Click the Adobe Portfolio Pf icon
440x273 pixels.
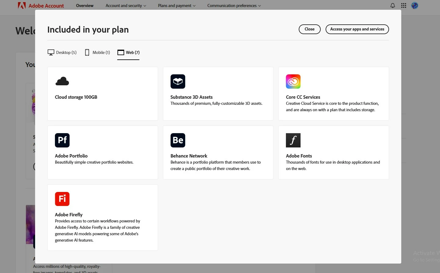click(x=62, y=140)
